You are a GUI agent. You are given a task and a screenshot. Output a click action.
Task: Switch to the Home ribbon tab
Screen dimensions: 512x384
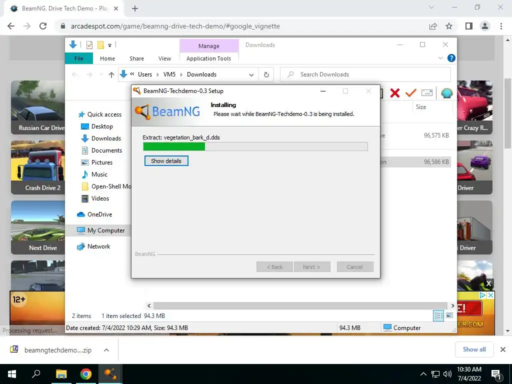click(x=107, y=58)
